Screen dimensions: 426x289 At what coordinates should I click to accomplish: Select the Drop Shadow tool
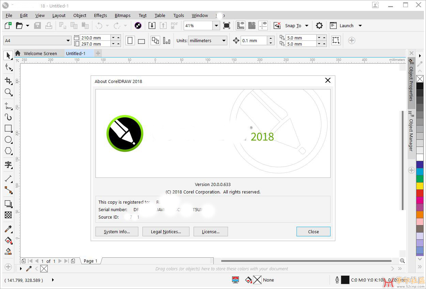point(9,204)
